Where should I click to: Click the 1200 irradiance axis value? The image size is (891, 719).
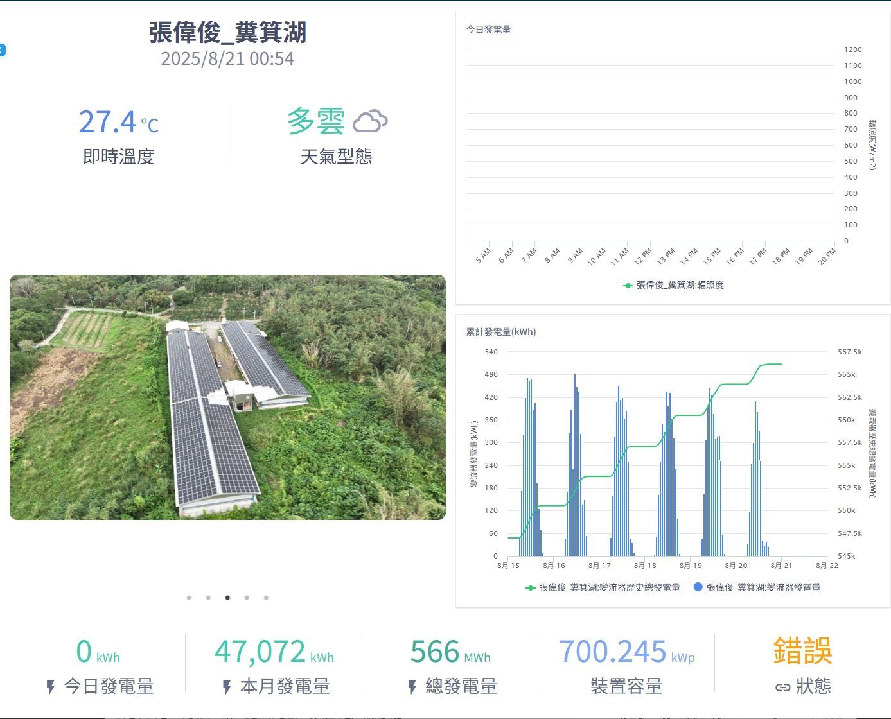(853, 49)
